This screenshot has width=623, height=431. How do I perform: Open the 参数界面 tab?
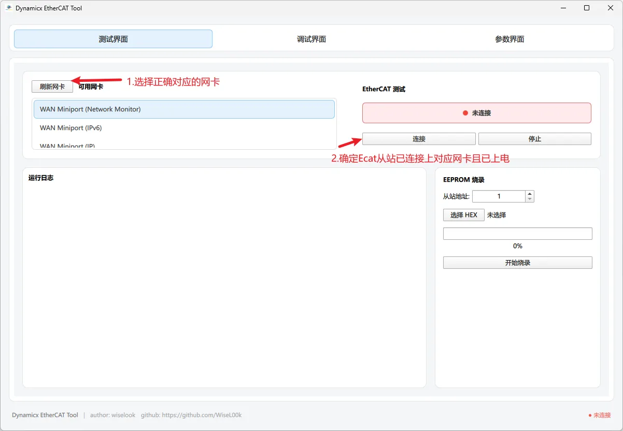pyautogui.click(x=509, y=39)
